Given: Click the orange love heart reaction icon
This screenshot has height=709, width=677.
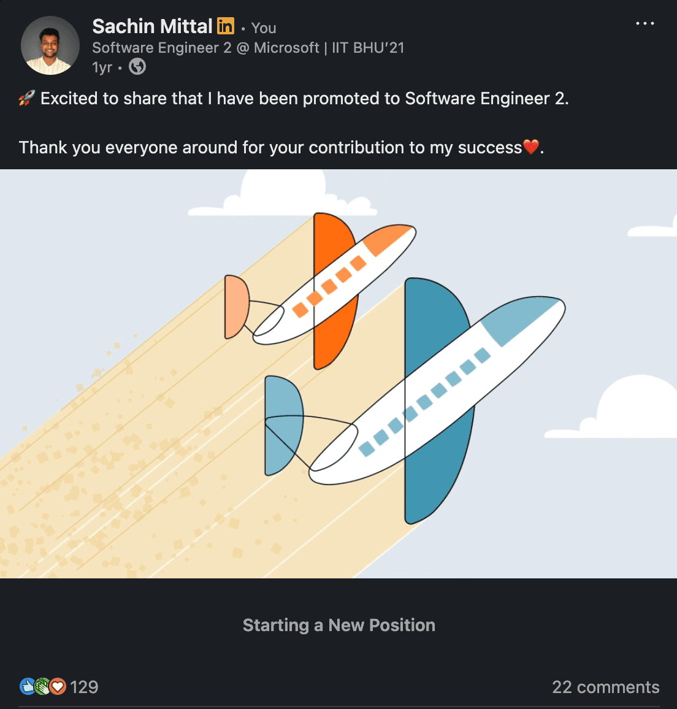Looking at the screenshot, I should coord(58,686).
